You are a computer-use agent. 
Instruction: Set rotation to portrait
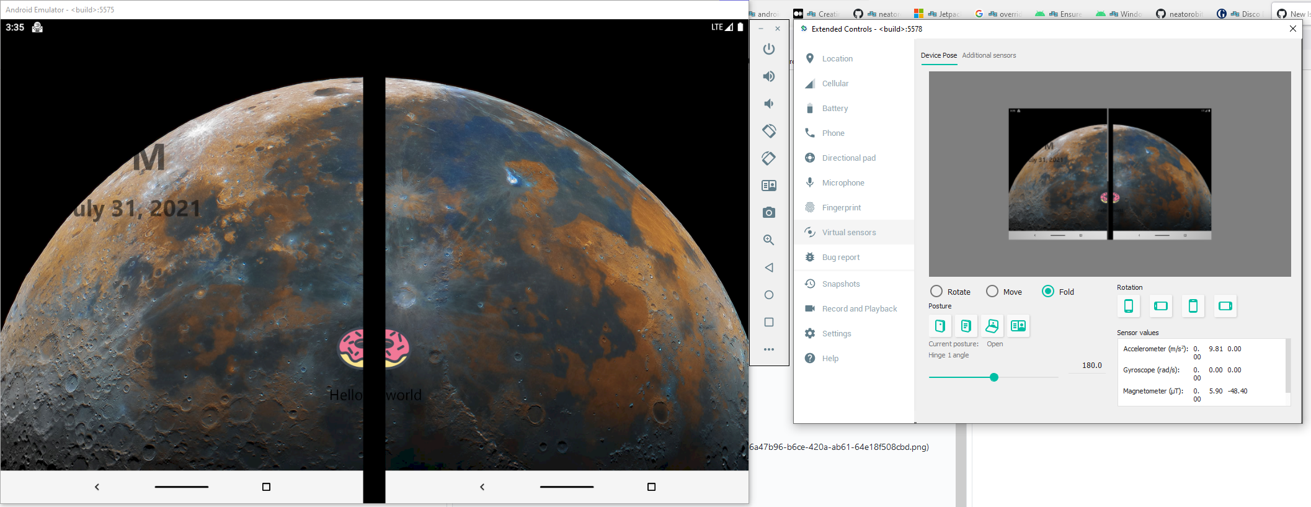[1129, 306]
